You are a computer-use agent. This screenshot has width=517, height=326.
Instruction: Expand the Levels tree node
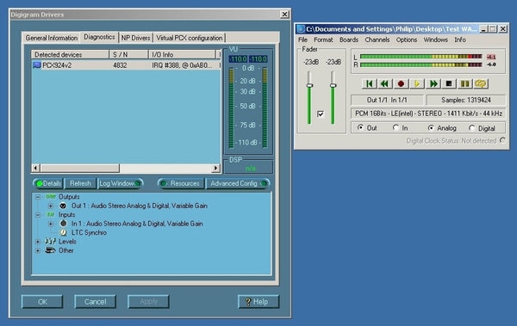coord(38,242)
